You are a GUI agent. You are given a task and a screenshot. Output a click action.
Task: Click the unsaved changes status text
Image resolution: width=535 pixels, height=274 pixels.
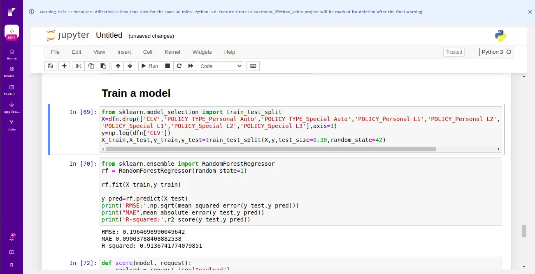[x=151, y=36]
